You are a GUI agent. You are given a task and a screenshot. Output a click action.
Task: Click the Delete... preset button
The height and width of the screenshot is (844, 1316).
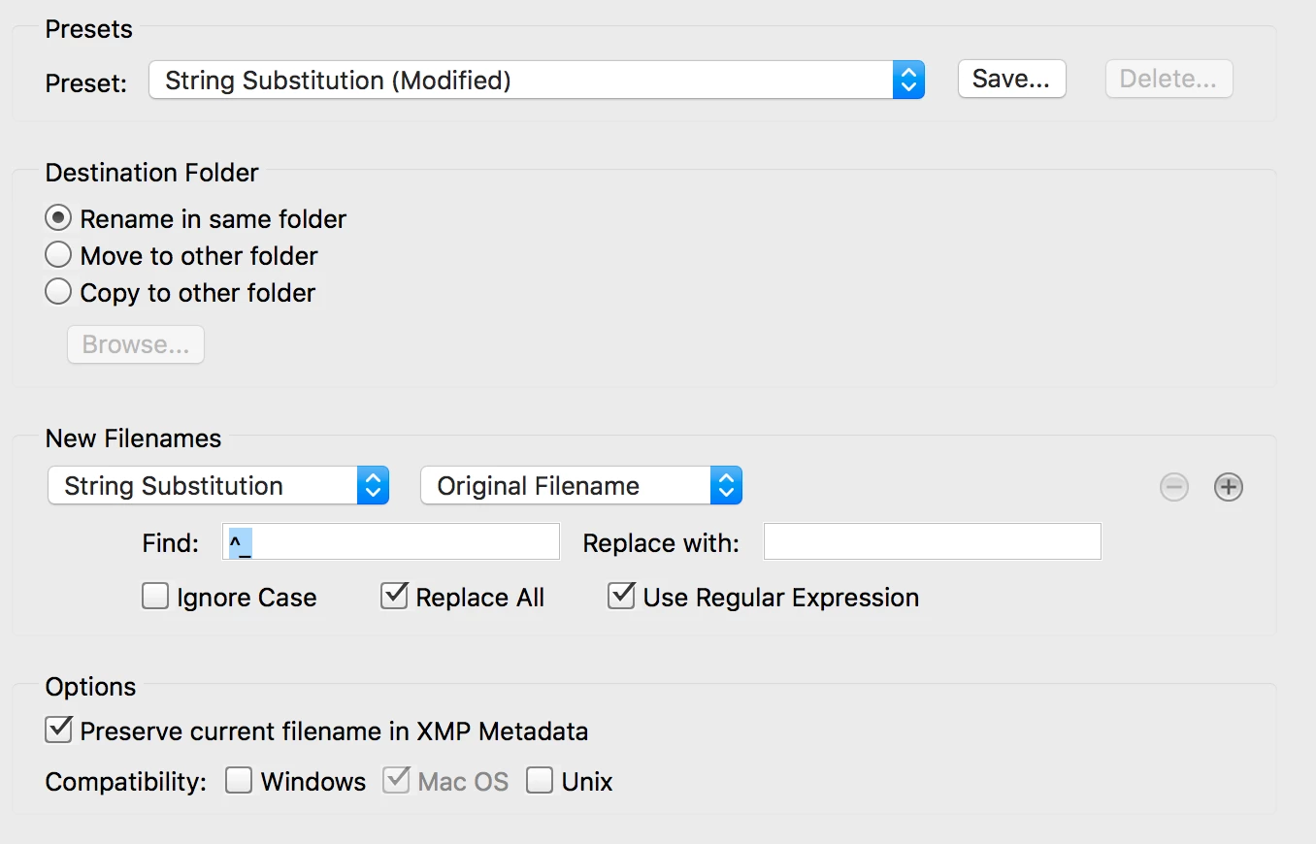[1168, 80]
